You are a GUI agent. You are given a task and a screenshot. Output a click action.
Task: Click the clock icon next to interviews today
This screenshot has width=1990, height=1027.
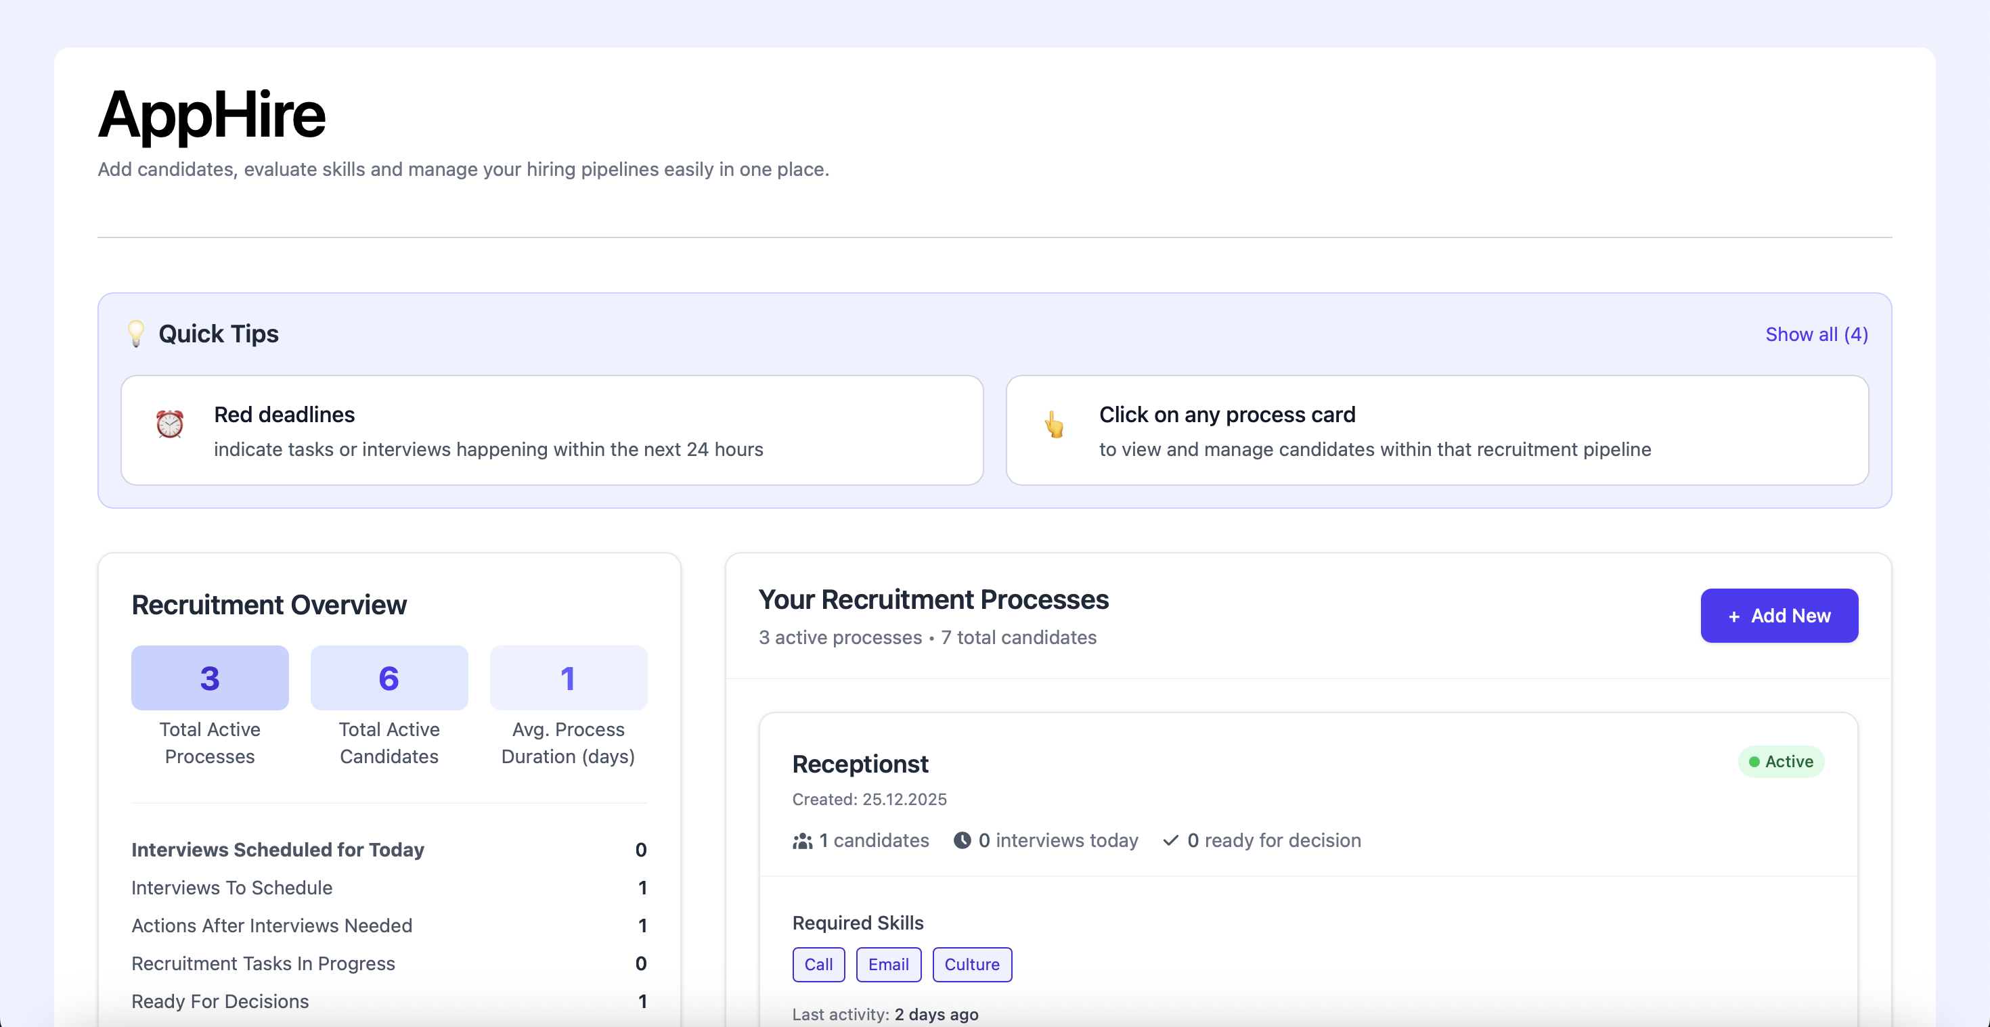point(962,841)
